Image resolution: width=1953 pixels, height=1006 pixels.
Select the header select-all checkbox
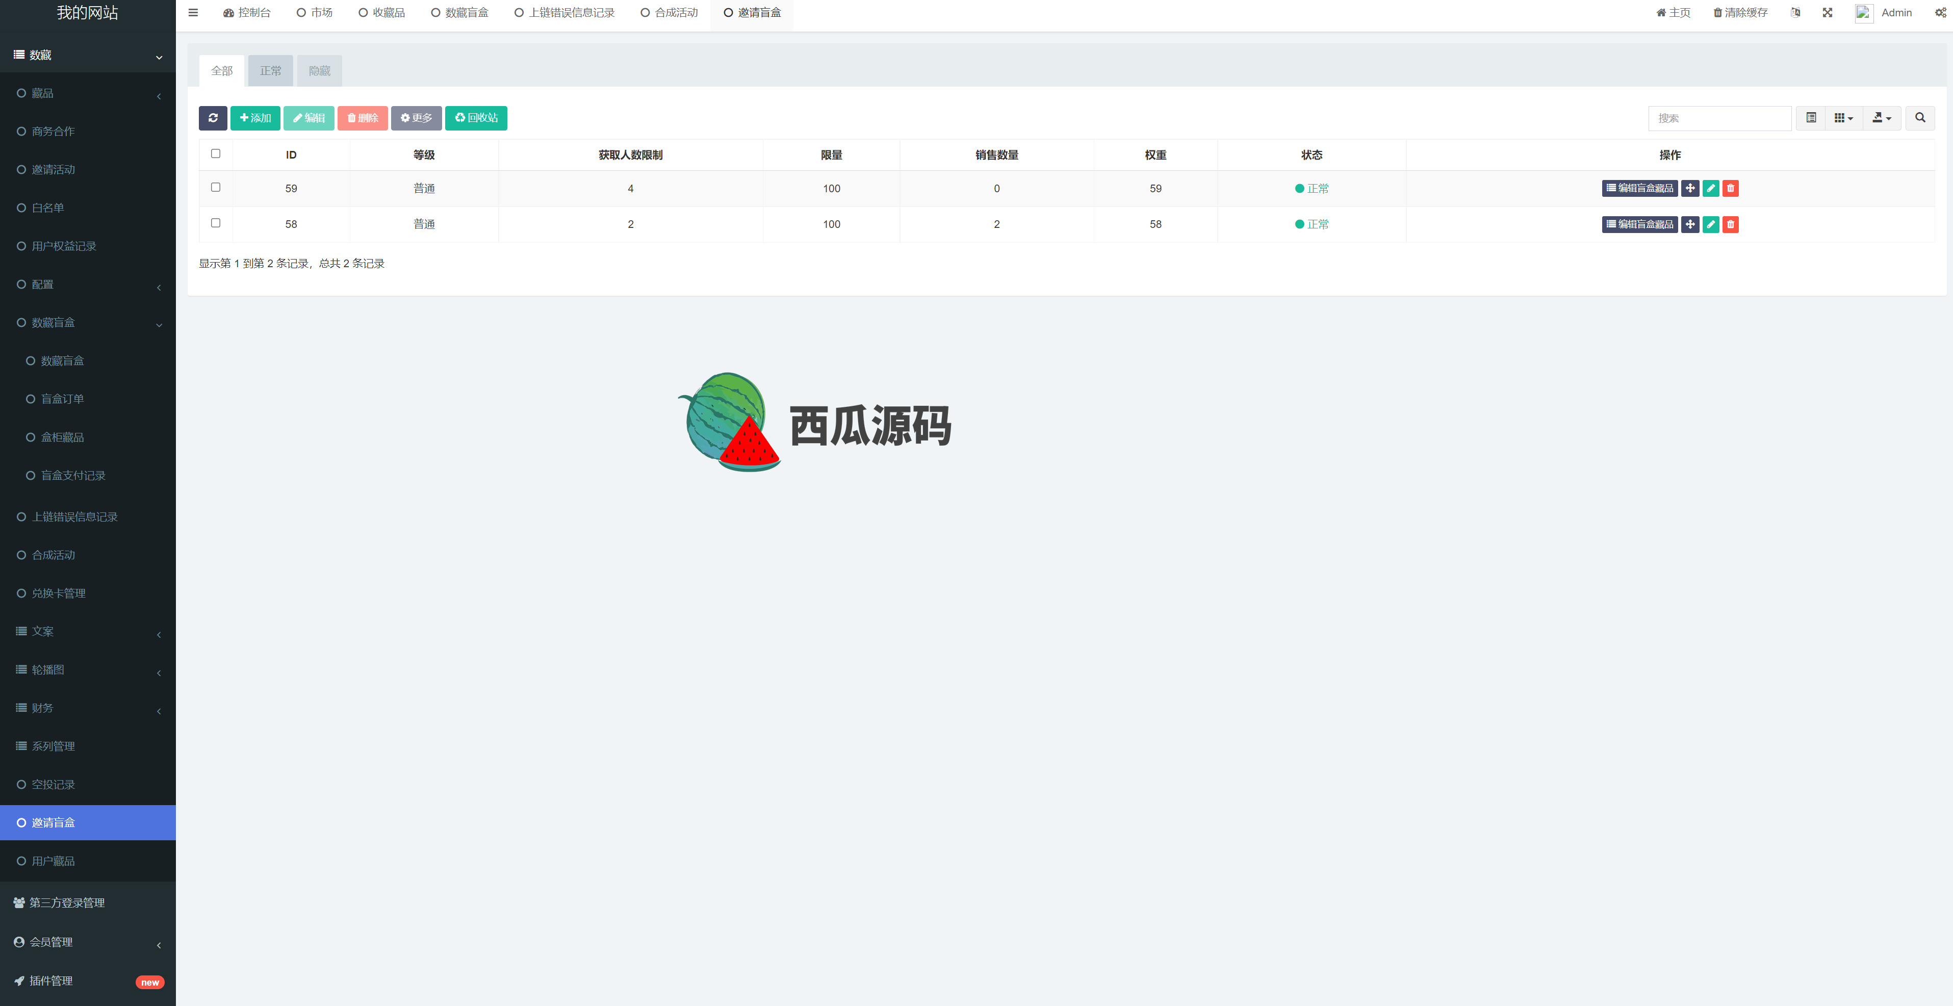[215, 154]
